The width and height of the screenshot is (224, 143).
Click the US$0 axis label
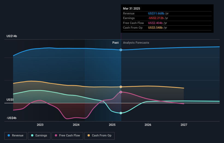[10, 100]
